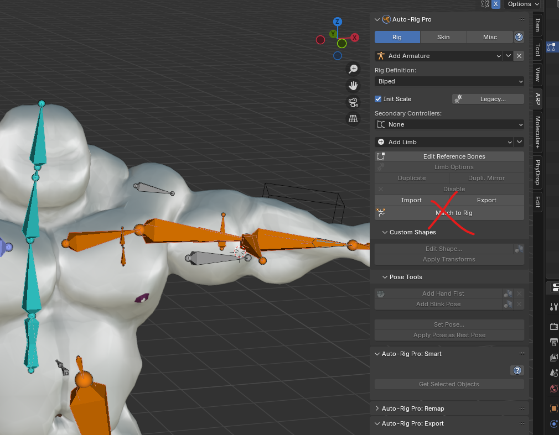Open the Tool properties wrench icon

[553, 307]
